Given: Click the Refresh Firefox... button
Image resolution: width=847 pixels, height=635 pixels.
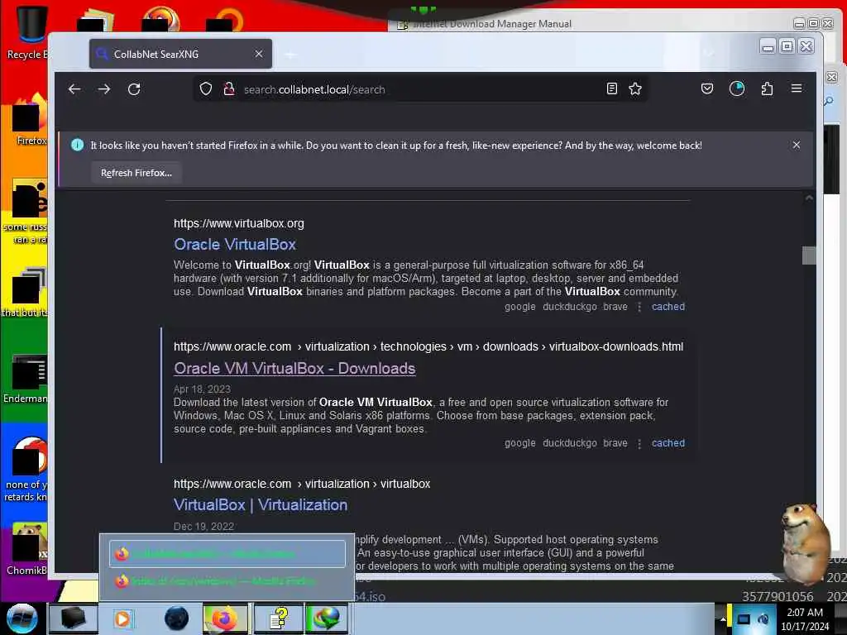Looking at the screenshot, I should [x=136, y=173].
